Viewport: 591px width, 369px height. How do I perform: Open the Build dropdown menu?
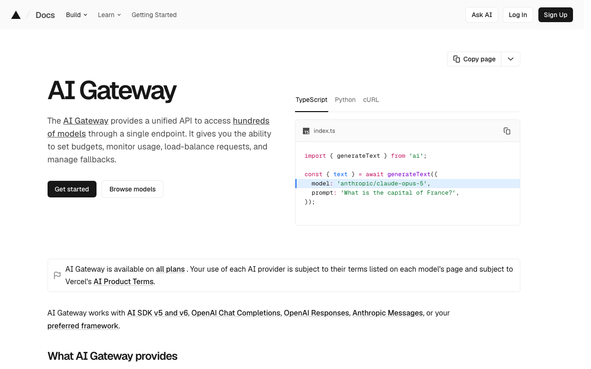point(77,15)
